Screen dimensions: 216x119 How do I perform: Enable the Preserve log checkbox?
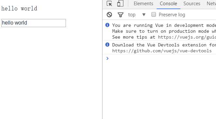point(154,14)
